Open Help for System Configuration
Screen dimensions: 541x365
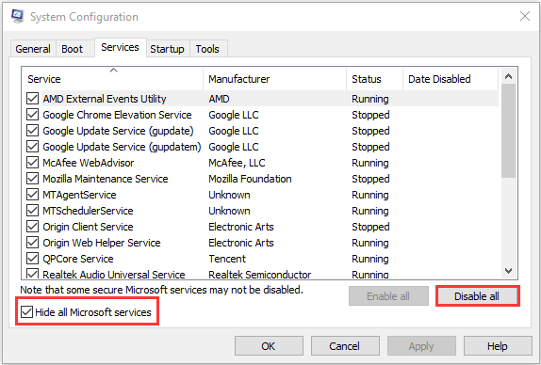pos(498,346)
